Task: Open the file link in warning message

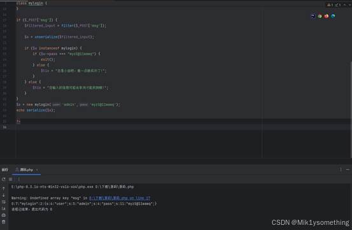Action: [120, 198]
